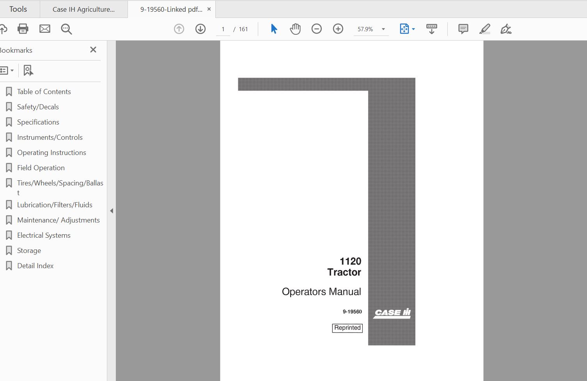Select the 9-19560-Linked pdf tab
The height and width of the screenshot is (381, 587).
(171, 9)
